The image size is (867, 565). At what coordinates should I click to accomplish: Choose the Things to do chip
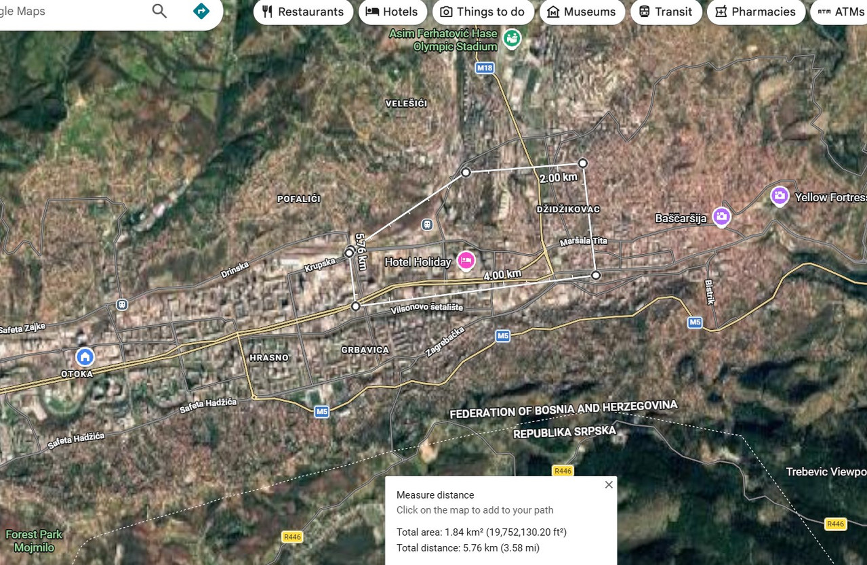tap(483, 12)
